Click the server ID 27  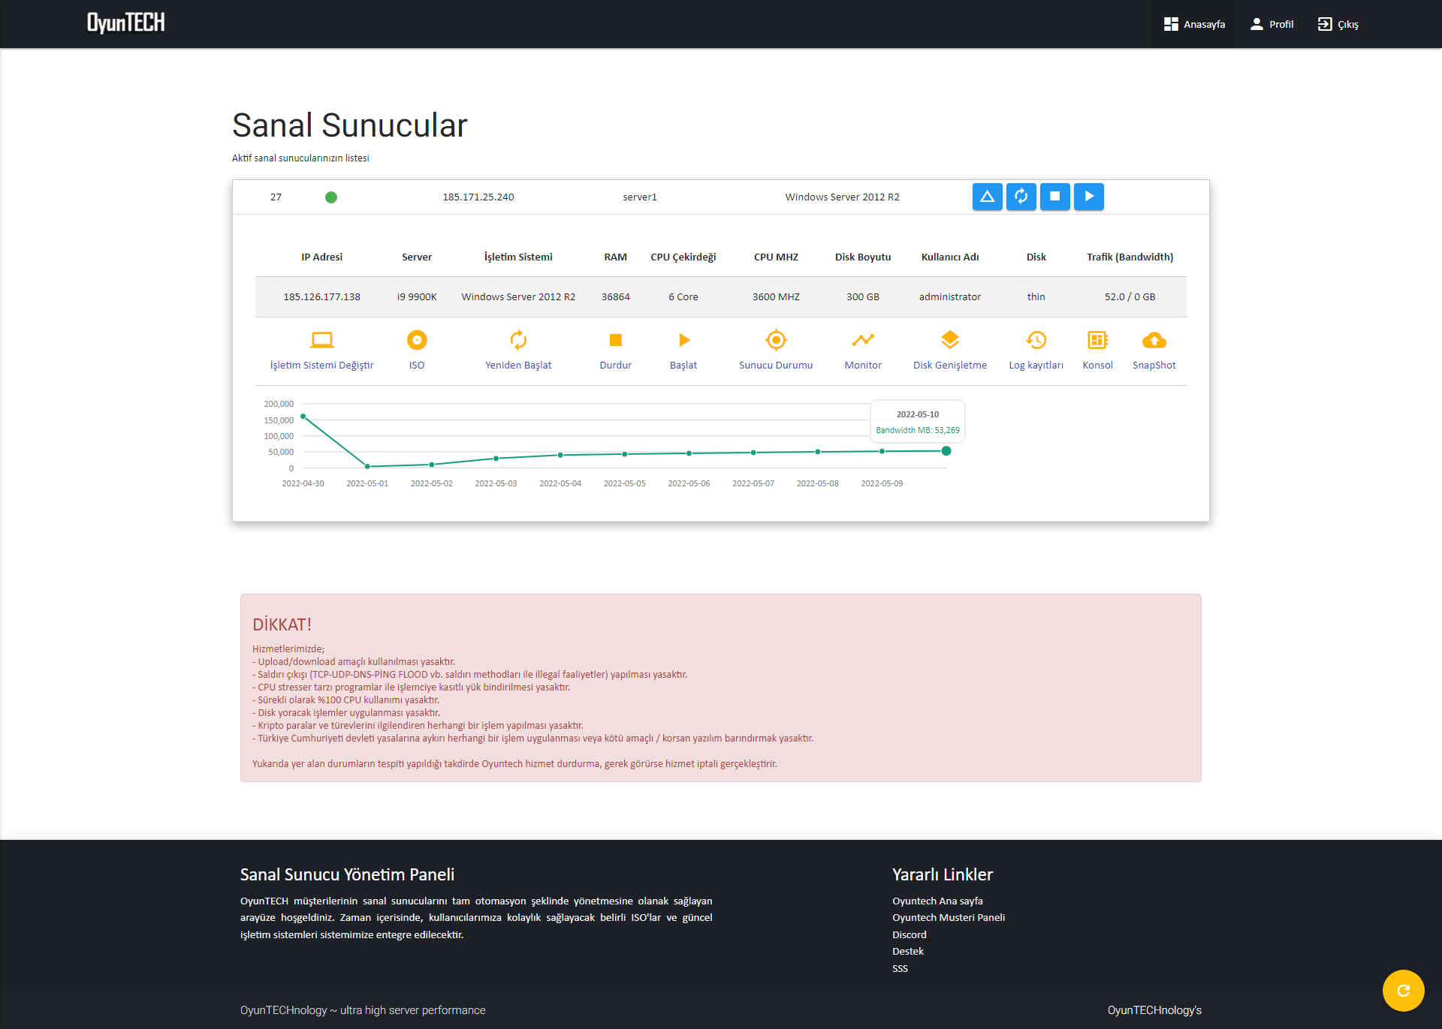click(x=276, y=197)
